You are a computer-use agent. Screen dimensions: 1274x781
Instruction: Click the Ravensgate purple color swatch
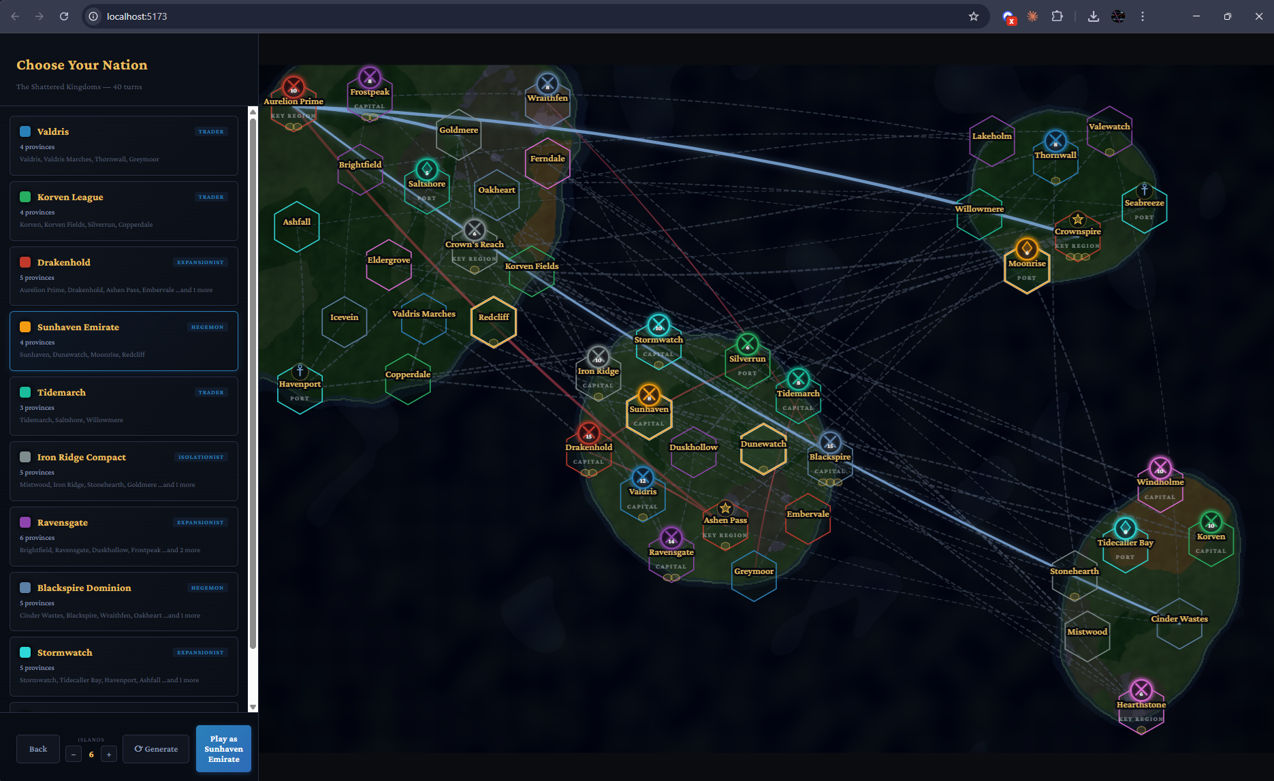tap(25, 522)
